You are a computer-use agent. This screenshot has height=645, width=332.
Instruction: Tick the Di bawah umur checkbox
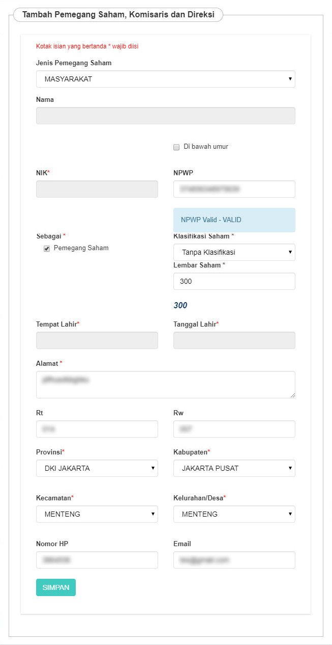coord(176,147)
